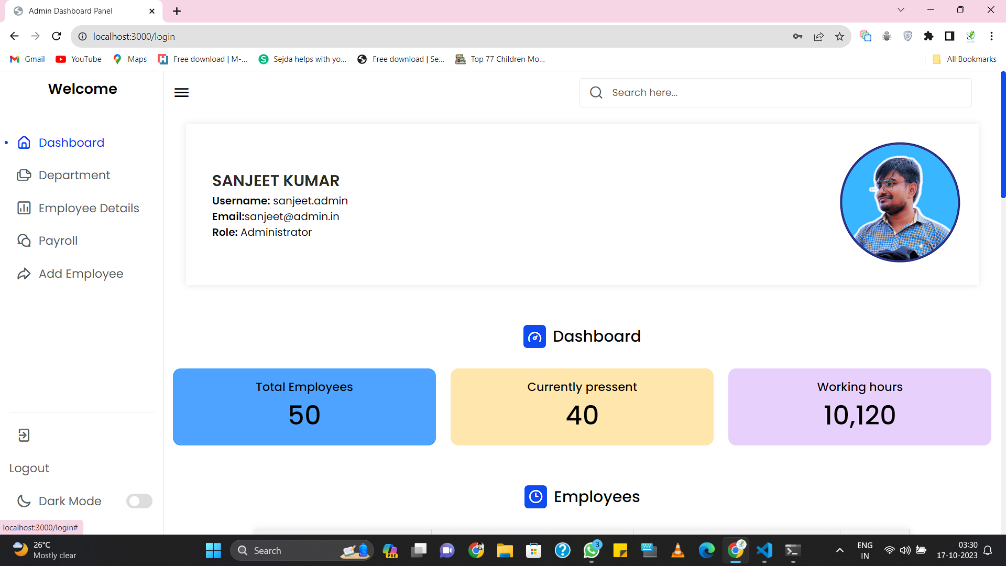Switch to the Admin Dashboard Panel tab
Viewport: 1006px width, 566px height.
click(71, 10)
